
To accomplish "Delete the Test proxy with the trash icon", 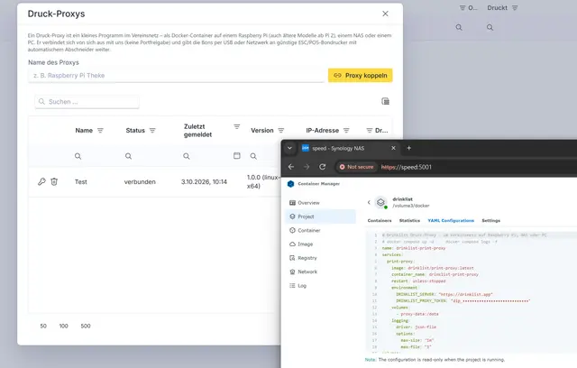I will pos(54,181).
